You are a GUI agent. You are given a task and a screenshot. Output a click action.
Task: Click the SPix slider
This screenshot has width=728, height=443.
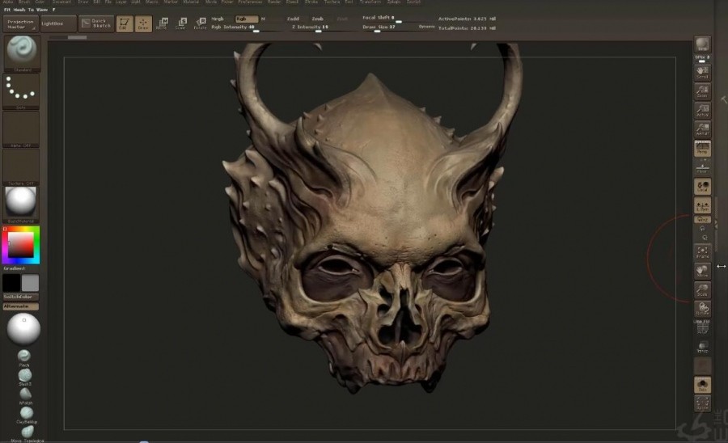pos(702,59)
